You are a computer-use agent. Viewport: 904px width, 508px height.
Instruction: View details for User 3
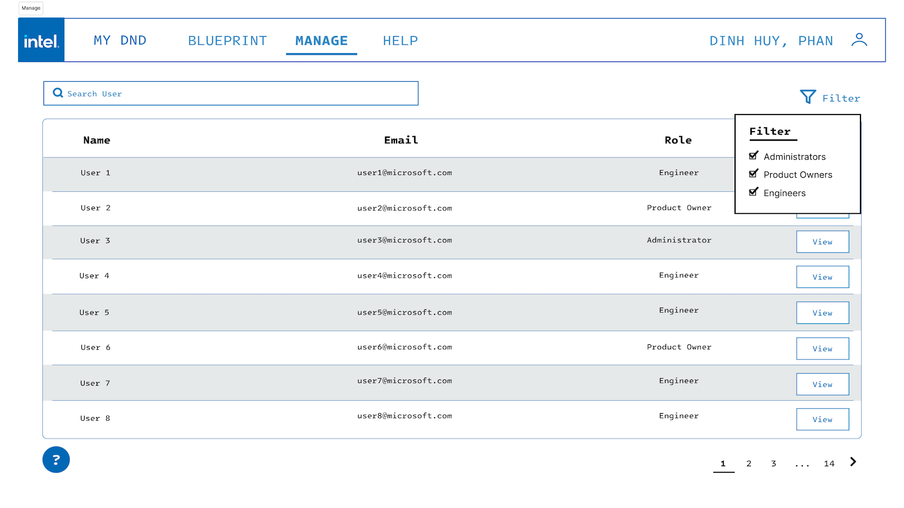pyautogui.click(x=822, y=242)
